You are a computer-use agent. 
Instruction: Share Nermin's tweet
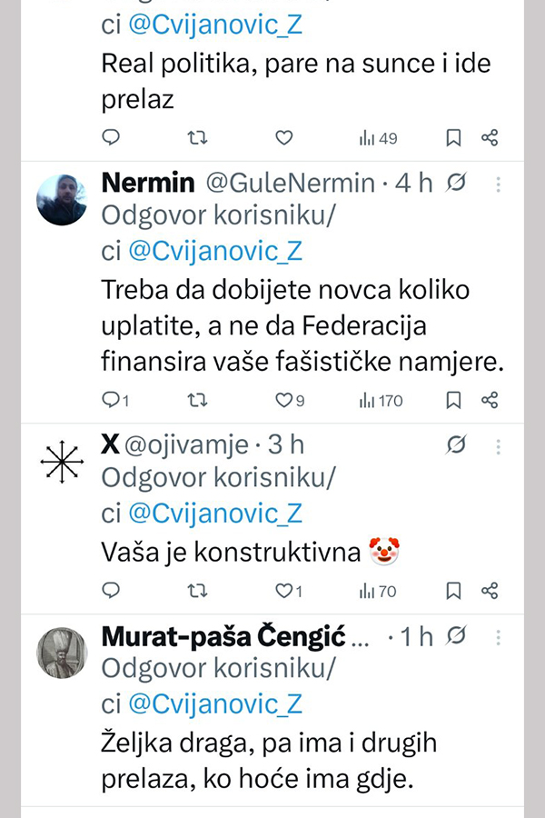pos(490,400)
